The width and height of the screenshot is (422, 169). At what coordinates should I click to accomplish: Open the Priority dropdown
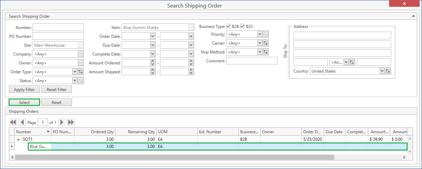(x=260, y=34)
